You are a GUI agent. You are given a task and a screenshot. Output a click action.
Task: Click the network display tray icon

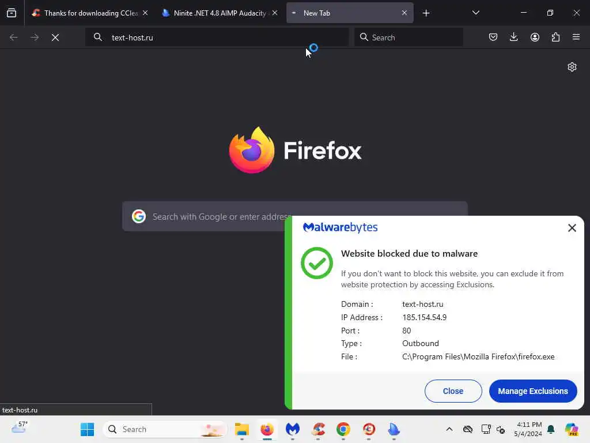coord(486,429)
